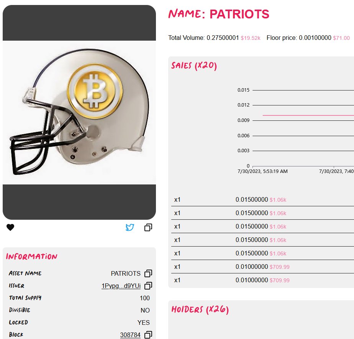Click the PATRIOTS value in the Information panel
The height and width of the screenshot is (339, 354).
[x=126, y=274]
